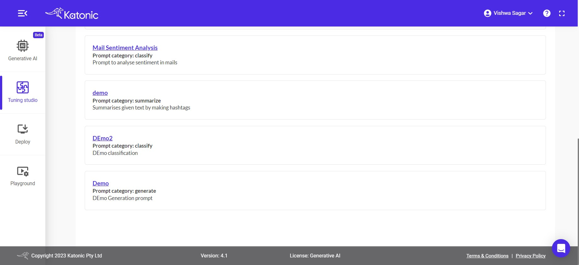Click 'Version: 4.1' in footer
Screen dimensions: 579x265
coord(214,256)
